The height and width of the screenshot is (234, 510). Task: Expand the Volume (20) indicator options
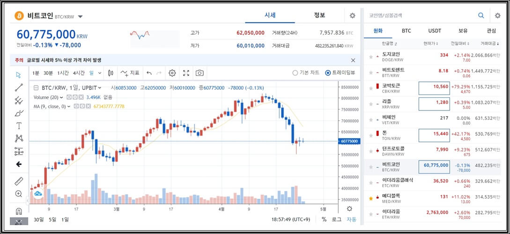[x=61, y=97]
